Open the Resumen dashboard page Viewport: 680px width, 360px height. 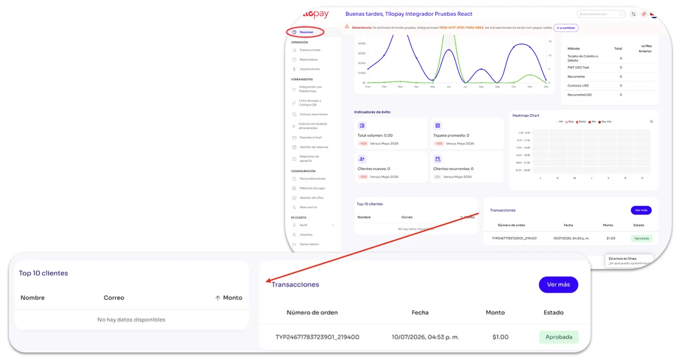tap(306, 32)
